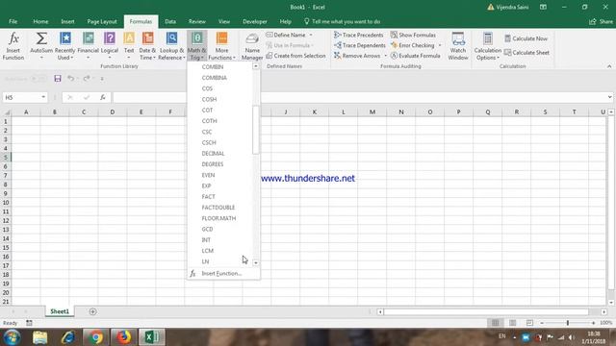Click the Windows Start button
The width and height of the screenshot is (616, 346).
[x=13, y=337]
